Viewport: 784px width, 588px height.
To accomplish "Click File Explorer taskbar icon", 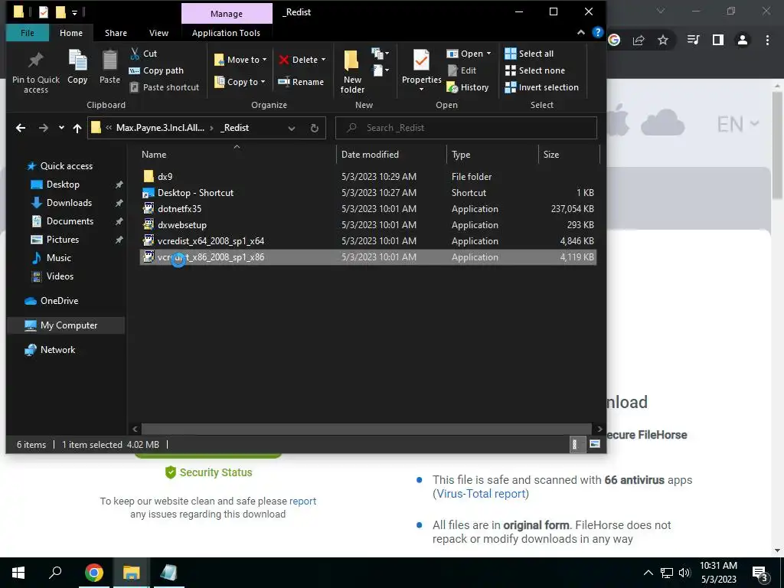I will pyautogui.click(x=132, y=573).
